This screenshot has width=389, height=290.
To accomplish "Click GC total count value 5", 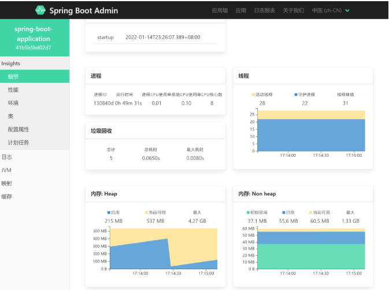I will click(111, 158).
